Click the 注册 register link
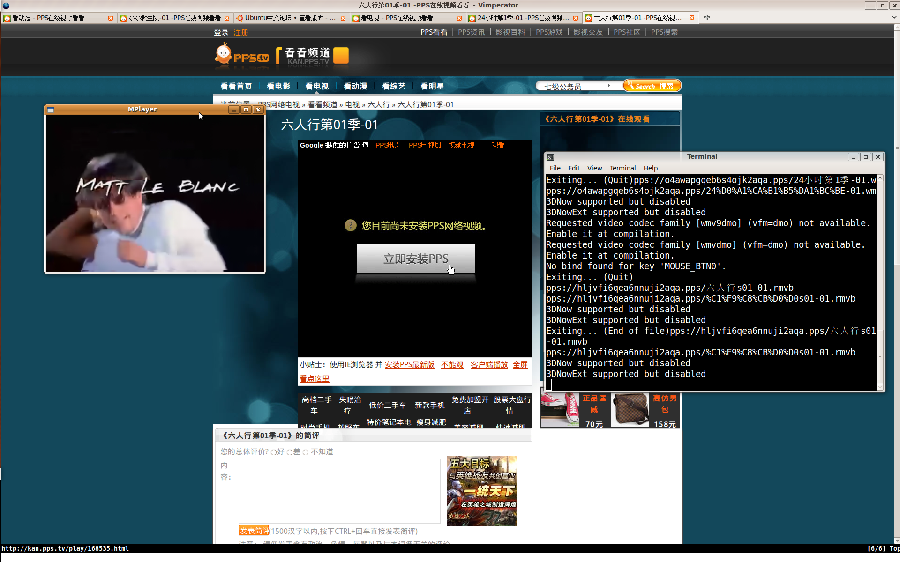The image size is (900, 562). [241, 32]
